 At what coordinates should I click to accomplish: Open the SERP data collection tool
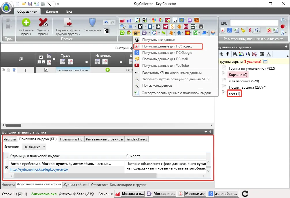(x=136, y=33)
